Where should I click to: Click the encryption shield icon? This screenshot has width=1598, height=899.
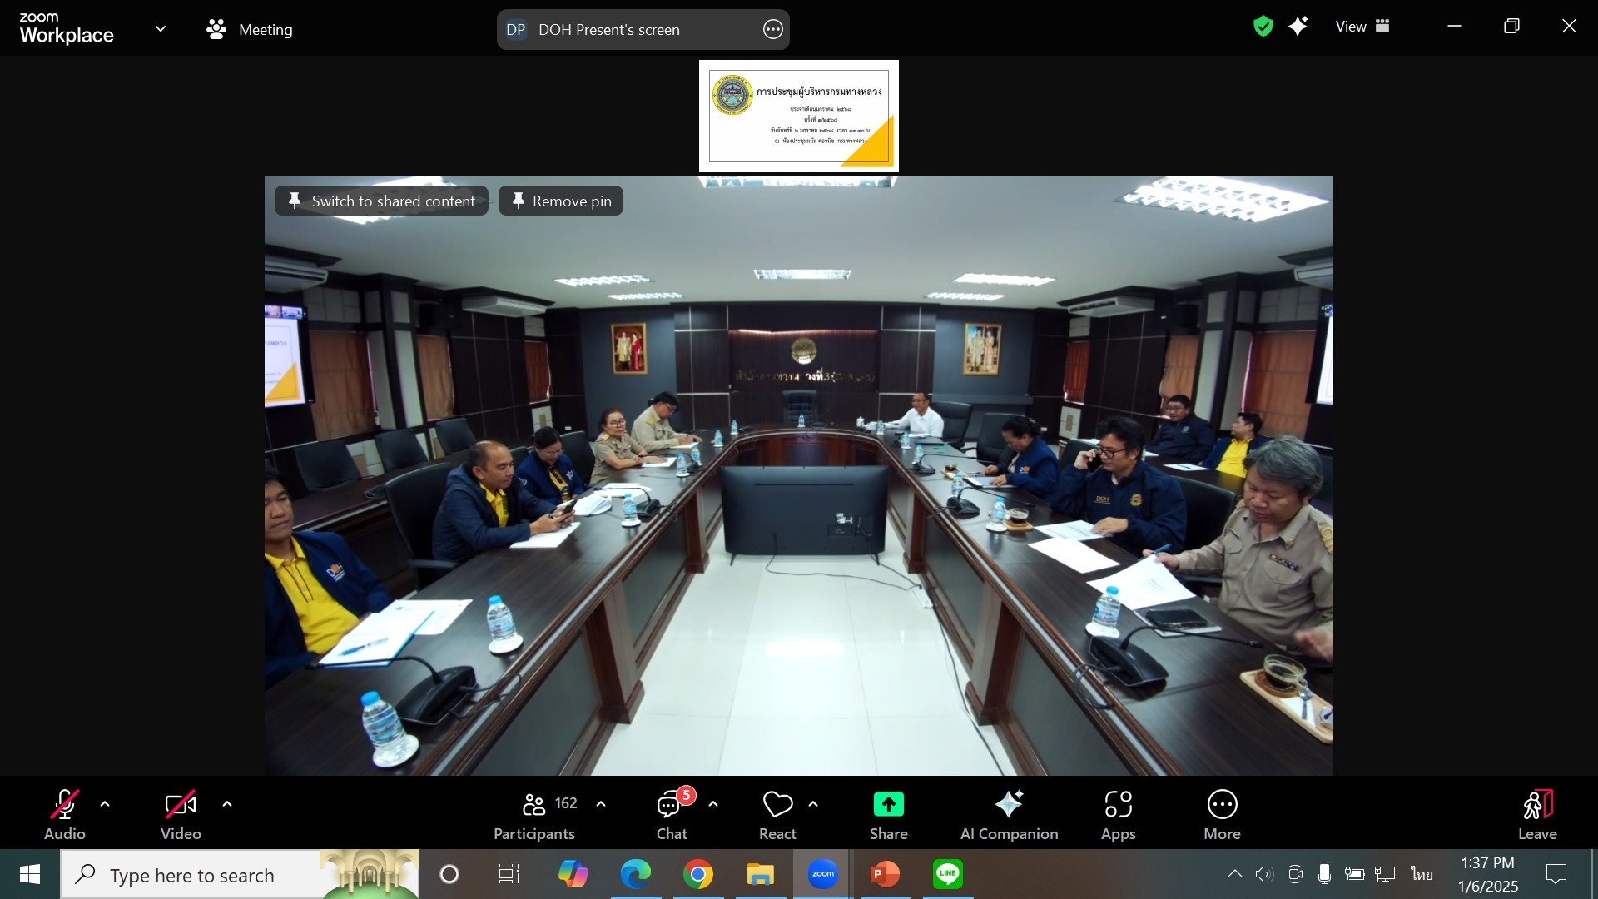[x=1263, y=27]
